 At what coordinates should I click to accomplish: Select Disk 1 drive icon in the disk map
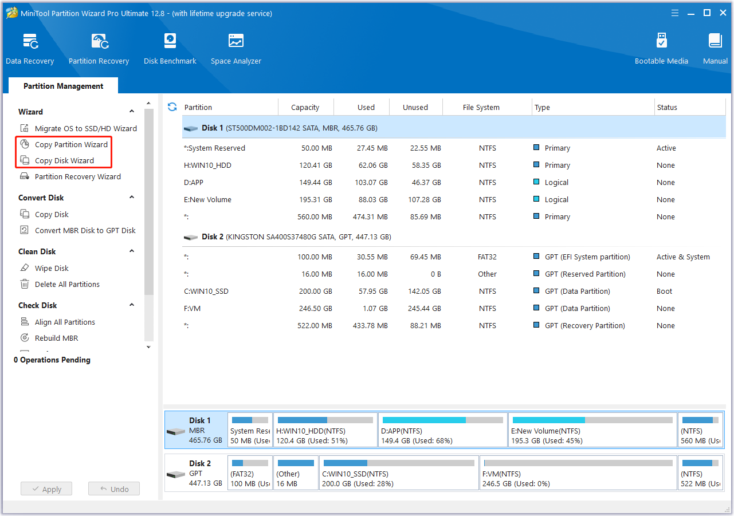(x=175, y=431)
